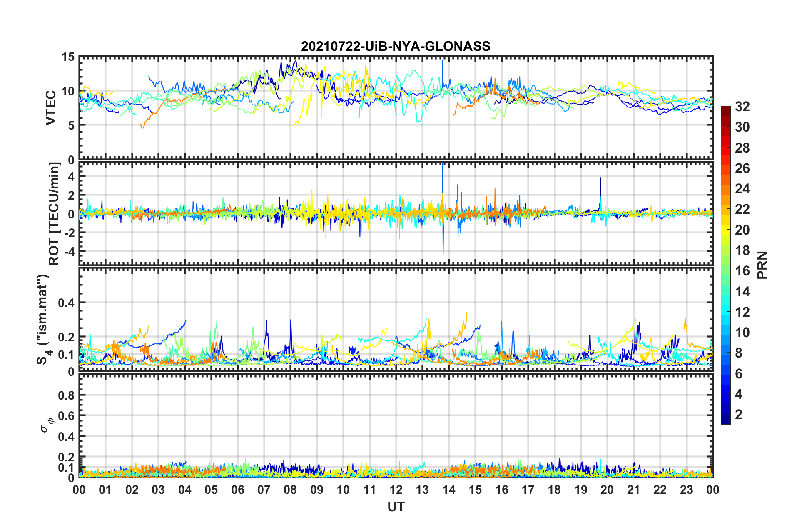Click the VTEC y-axis label
This screenshot has height=530, width=792.
tap(51, 107)
